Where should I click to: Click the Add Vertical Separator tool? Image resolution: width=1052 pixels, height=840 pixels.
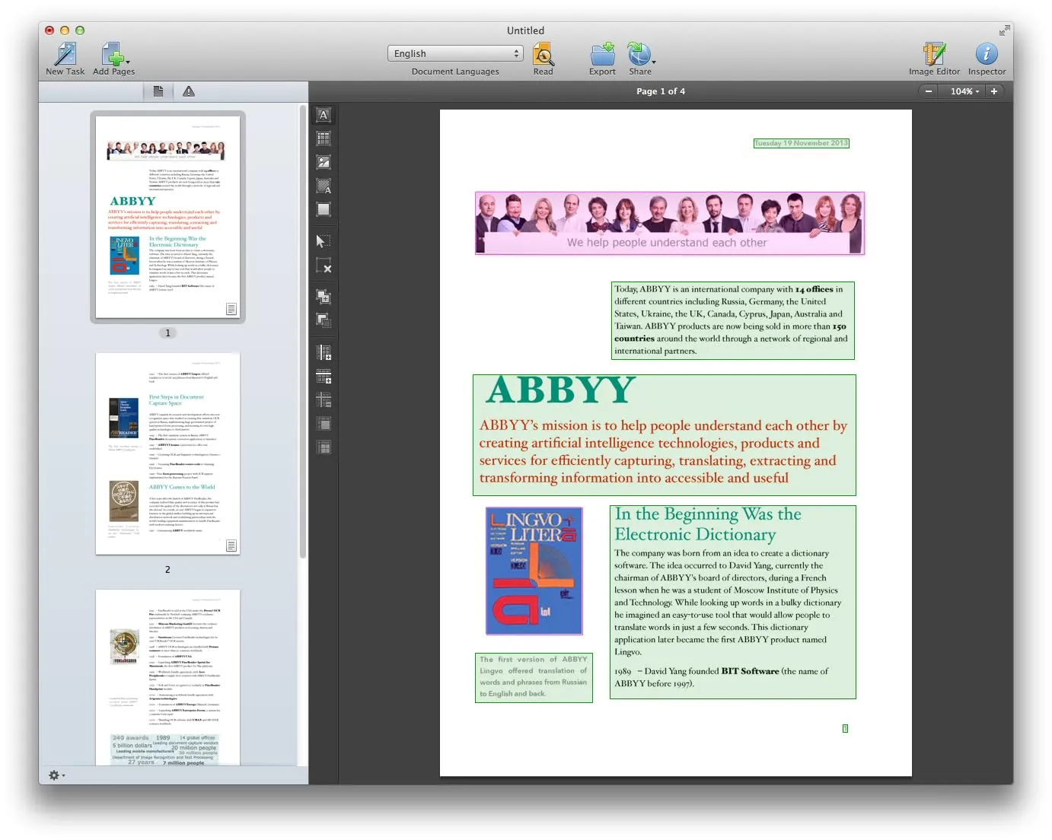(324, 352)
